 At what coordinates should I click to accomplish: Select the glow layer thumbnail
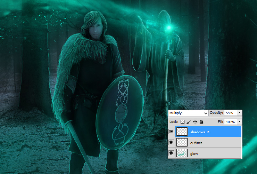182,153
